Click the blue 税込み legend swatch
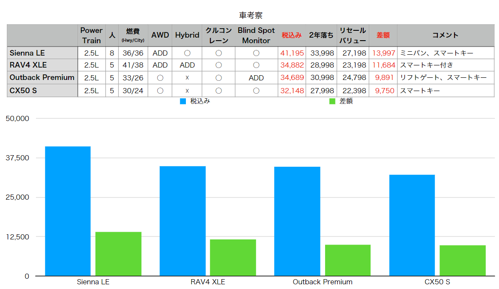Image resolution: width=499 pixels, height=289 pixels. pyautogui.click(x=183, y=102)
